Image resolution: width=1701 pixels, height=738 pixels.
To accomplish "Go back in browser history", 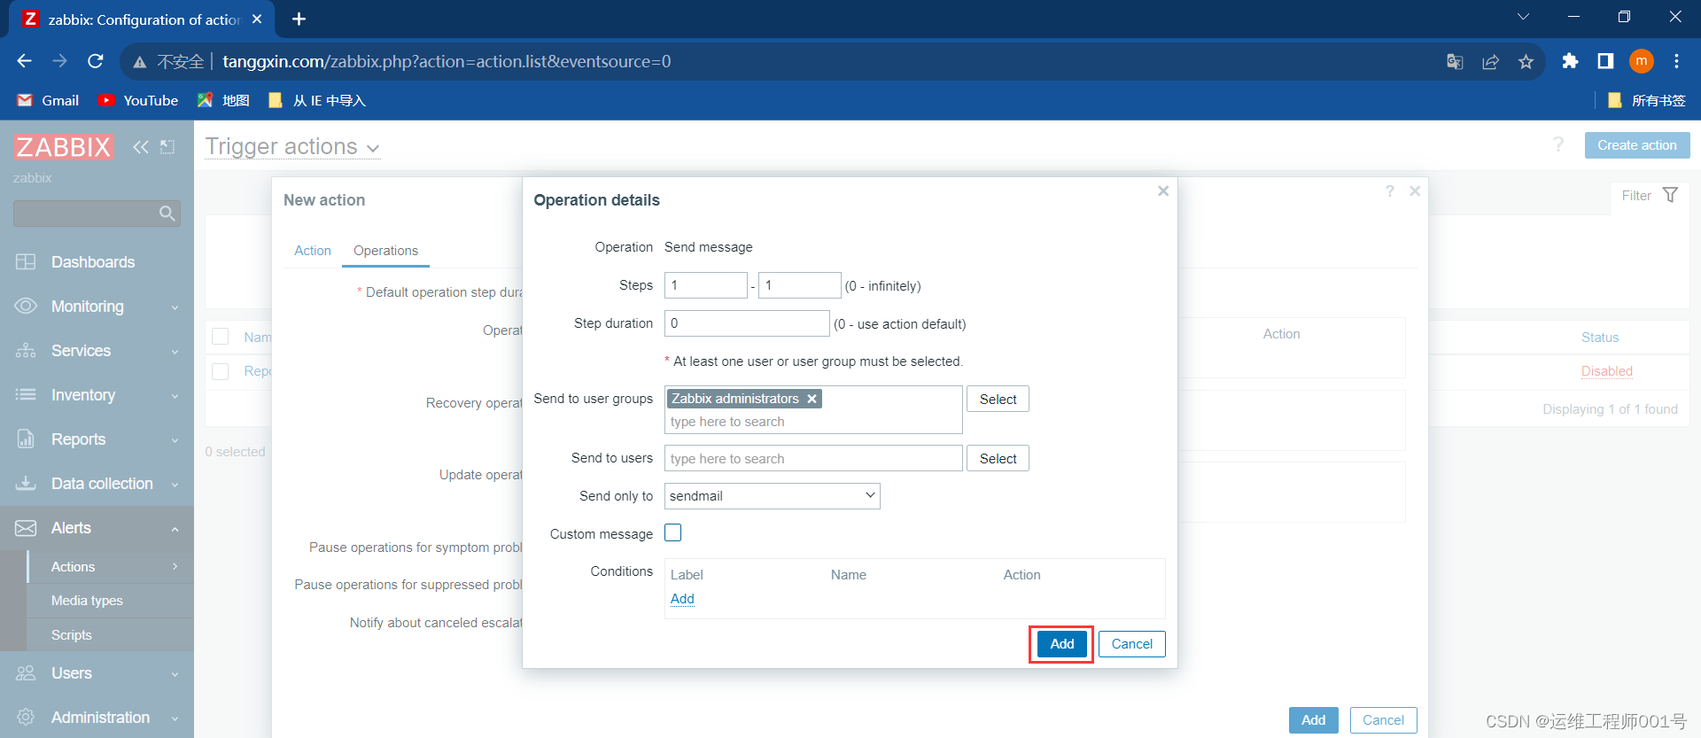I will [x=25, y=61].
